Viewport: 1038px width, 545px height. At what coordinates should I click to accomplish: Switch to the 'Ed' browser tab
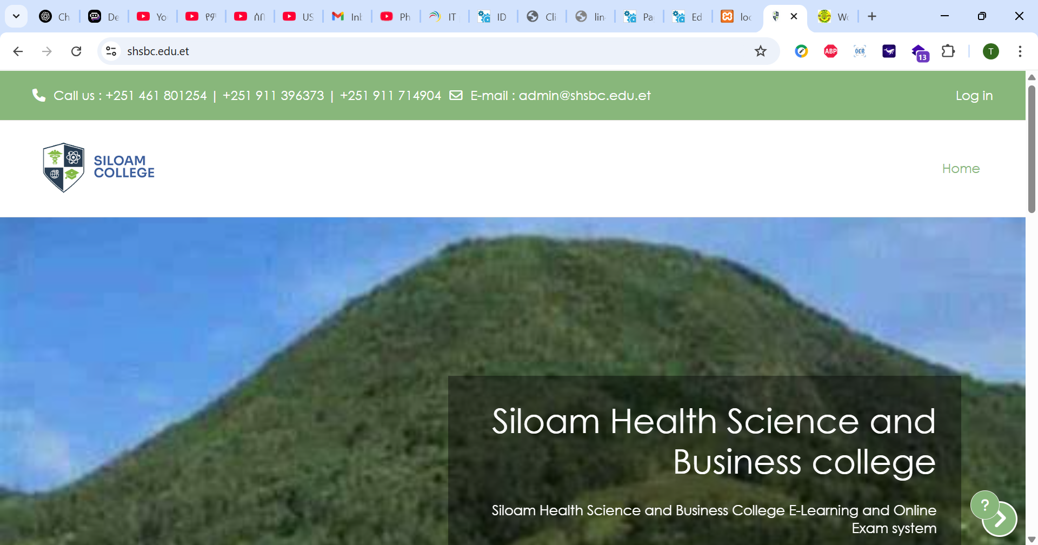click(688, 17)
